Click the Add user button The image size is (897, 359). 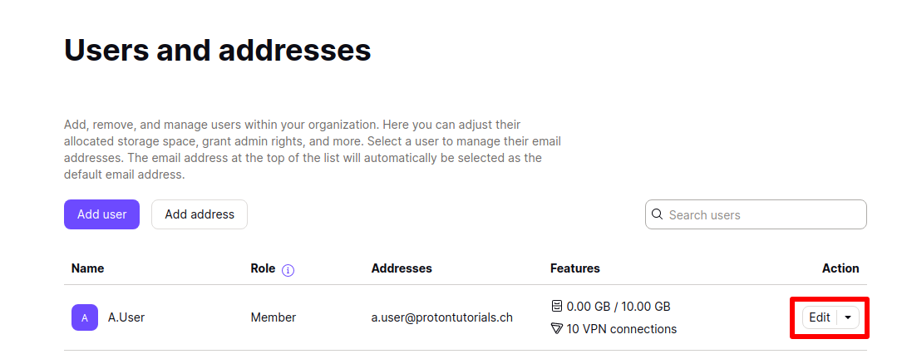(x=101, y=214)
